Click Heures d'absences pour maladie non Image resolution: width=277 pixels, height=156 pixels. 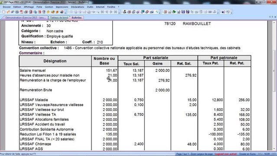pos(49,75)
